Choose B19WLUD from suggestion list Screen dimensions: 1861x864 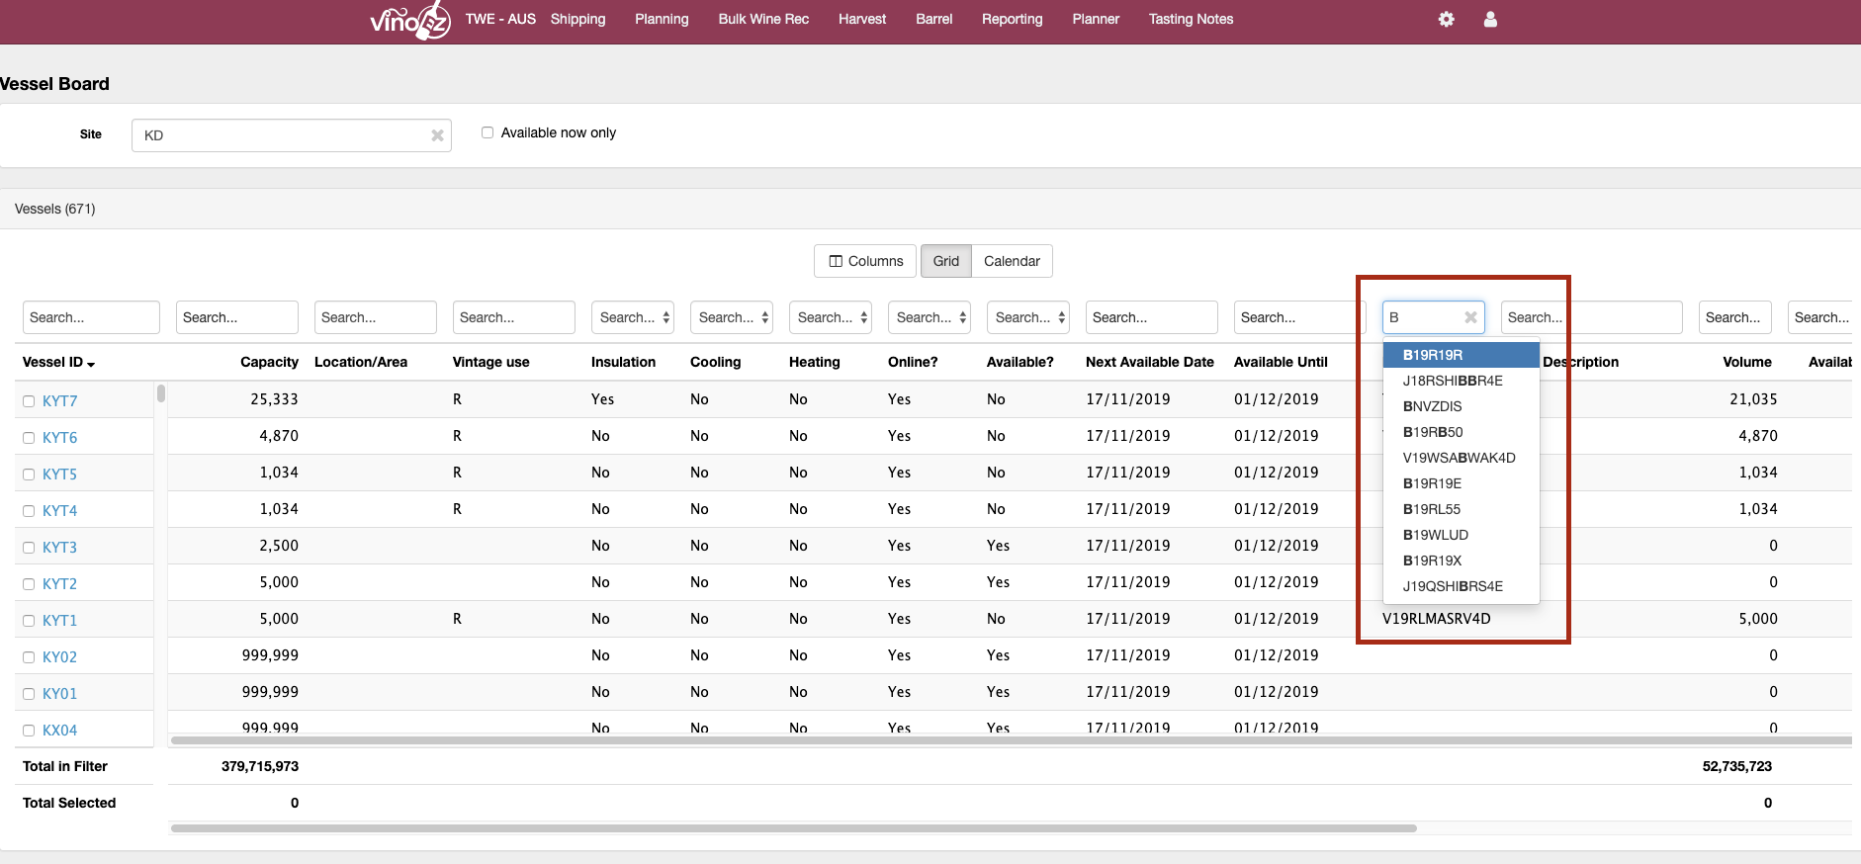1435,535
